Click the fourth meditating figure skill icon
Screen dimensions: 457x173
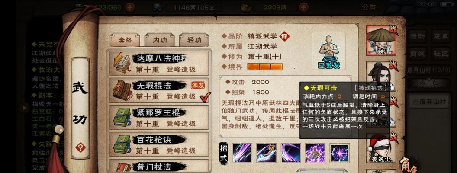[315, 153]
